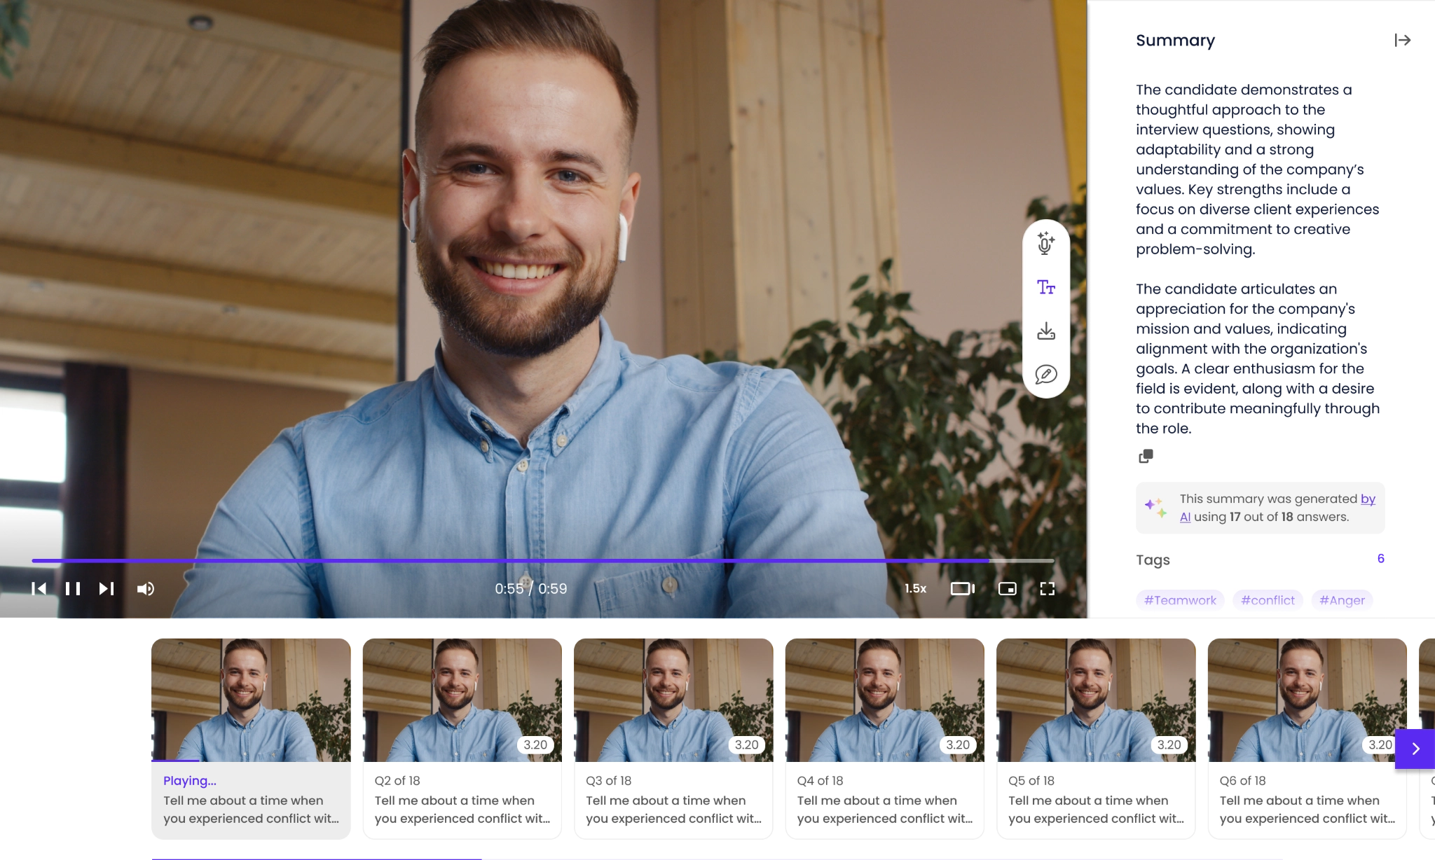Copy the summary text

pyautogui.click(x=1146, y=457)
